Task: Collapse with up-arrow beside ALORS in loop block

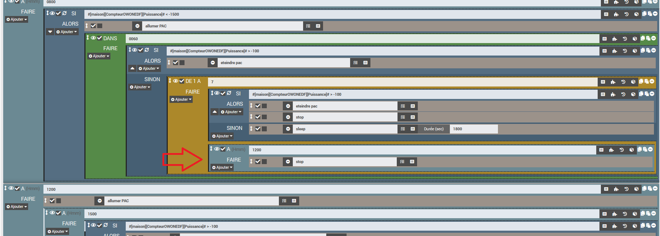Action: 215,112
